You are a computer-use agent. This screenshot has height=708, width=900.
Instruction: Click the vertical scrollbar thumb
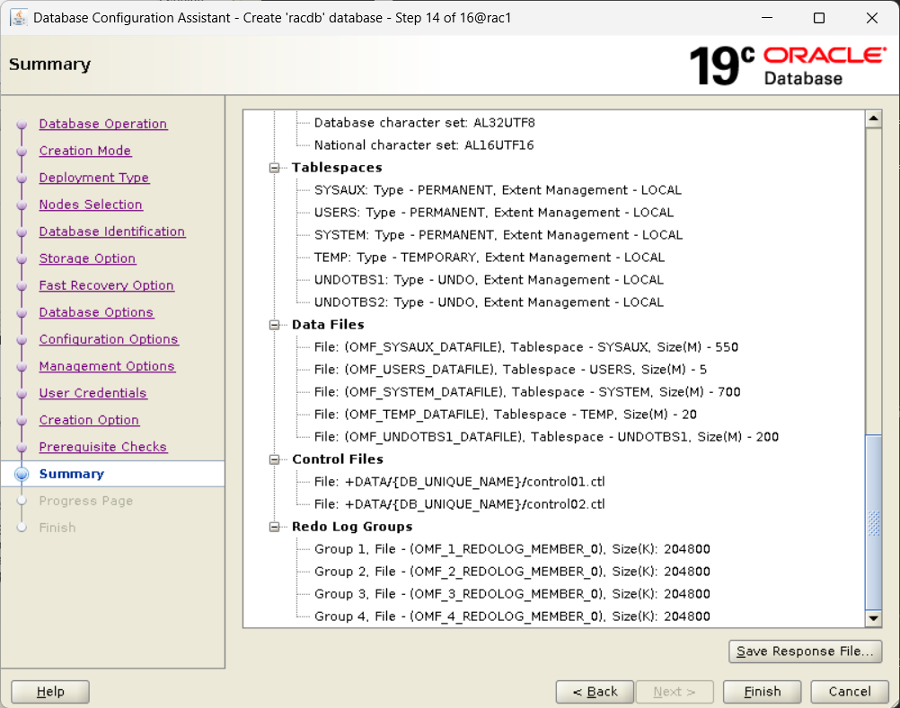pos(873,522)
